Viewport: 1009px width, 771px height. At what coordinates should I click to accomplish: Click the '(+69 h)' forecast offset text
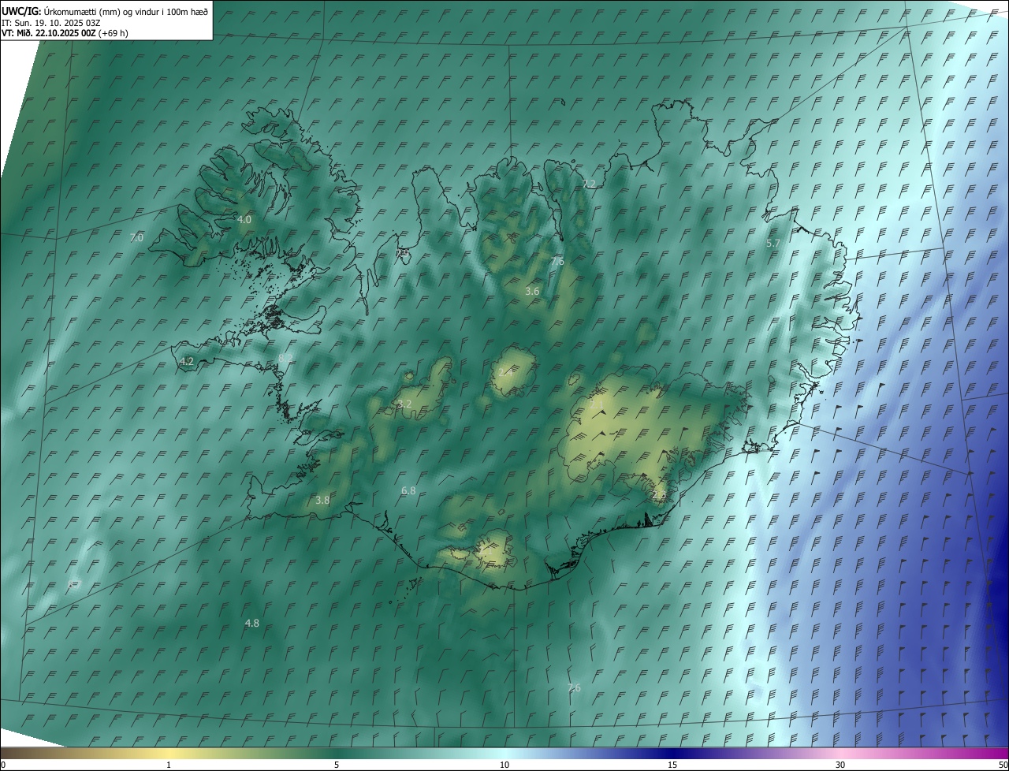click(x=114, y=33)
